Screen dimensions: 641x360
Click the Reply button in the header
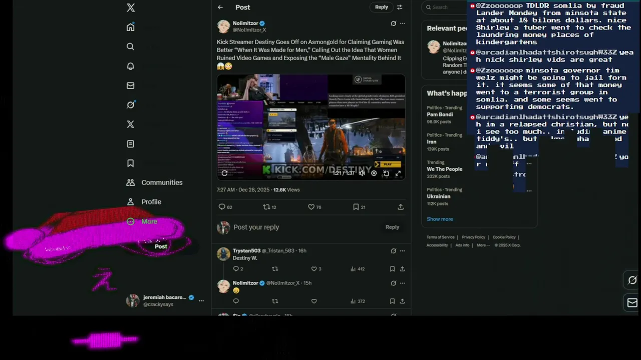[x=382, y=7]
